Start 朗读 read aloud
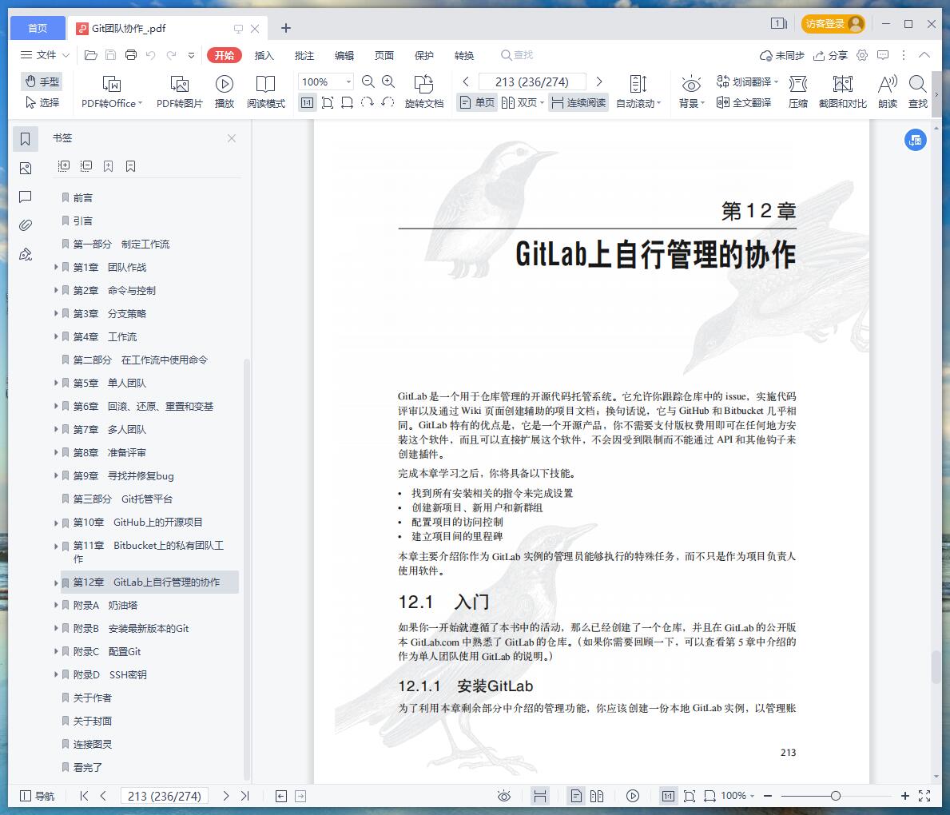The width and height of the screenshot is (950, 815). (888, 92)
